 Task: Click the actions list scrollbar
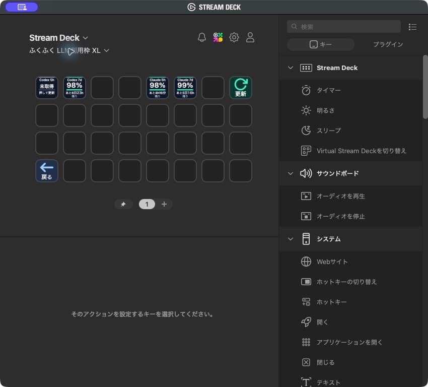pyautogui.click(x=425, y=87)
